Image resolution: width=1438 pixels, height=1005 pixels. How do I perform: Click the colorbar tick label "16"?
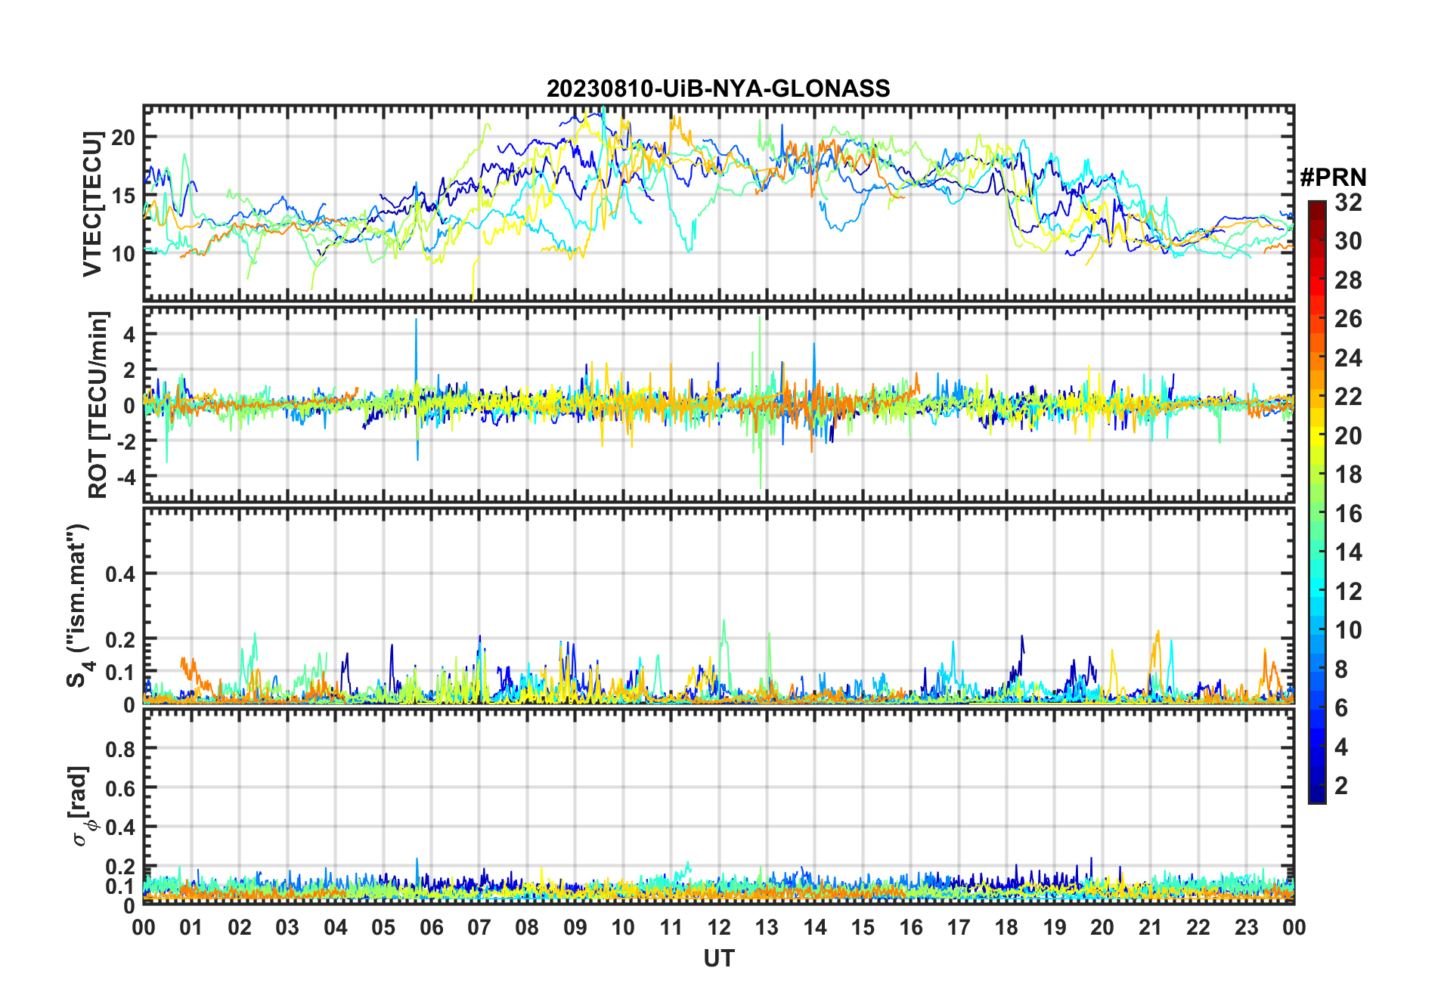point(1348,514)
